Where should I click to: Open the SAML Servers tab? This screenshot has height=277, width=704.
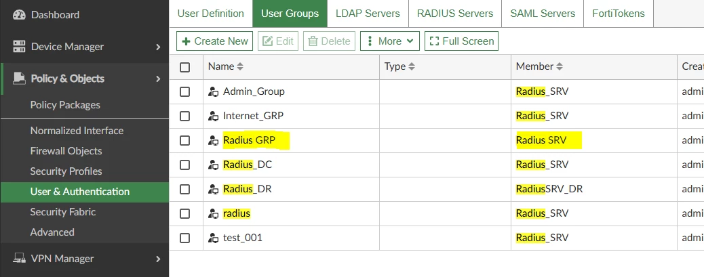[x=543, y=14]
